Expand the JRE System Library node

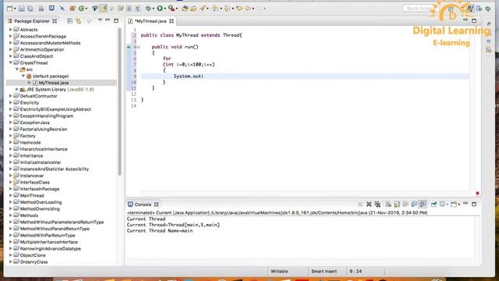(17, 90)
